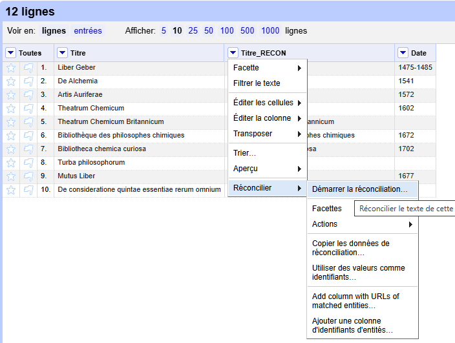
Task: Select Trier menu option
Action: (244, 153)
